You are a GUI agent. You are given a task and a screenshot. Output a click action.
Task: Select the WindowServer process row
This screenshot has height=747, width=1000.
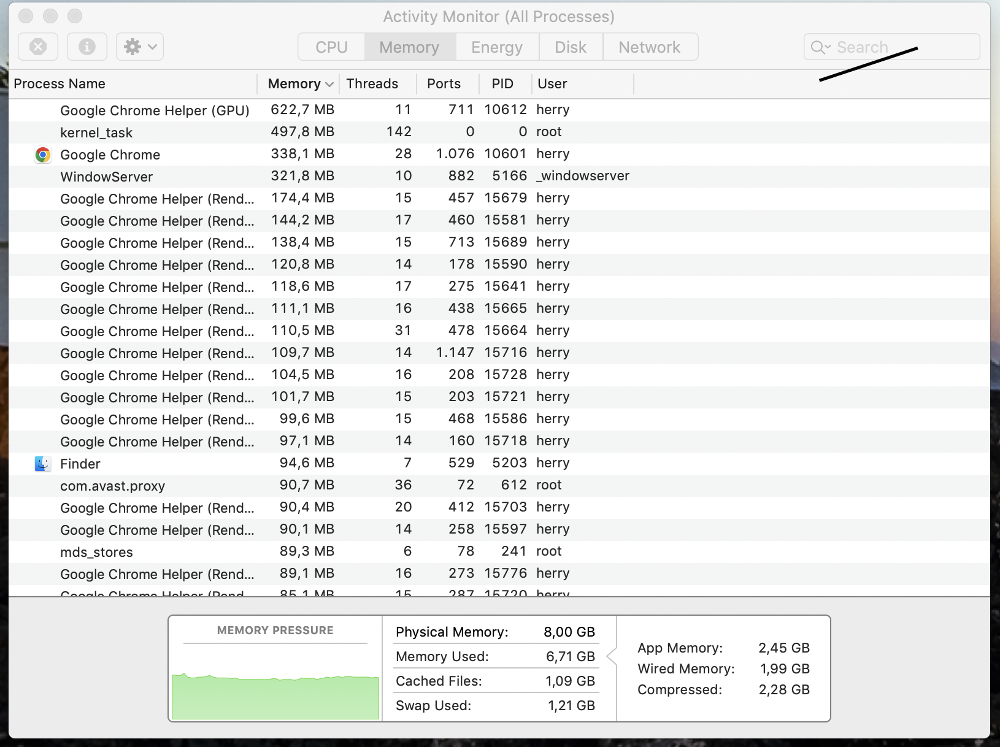click(x=499, y=177)
